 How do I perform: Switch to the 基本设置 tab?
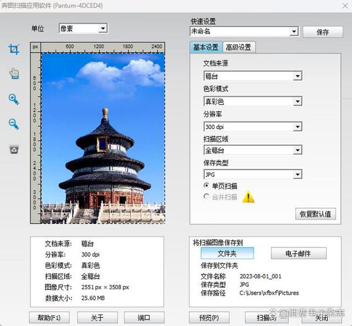pyautogui.click(x=206, y=47)
